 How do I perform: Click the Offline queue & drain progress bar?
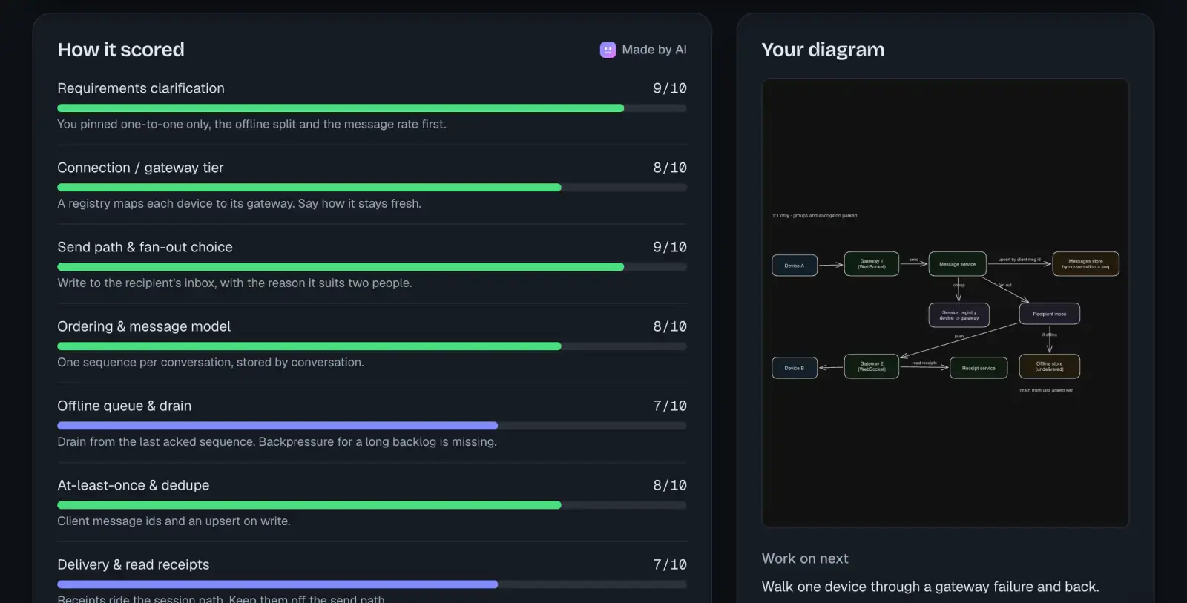pos(372,426)
